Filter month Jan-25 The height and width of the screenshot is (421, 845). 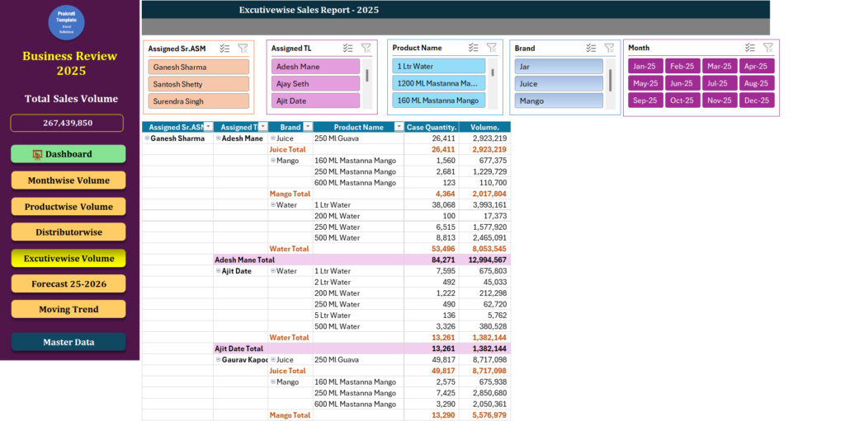click(645, 66)
